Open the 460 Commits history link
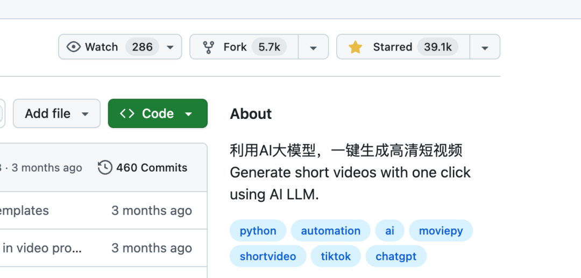 click(151, 168)
